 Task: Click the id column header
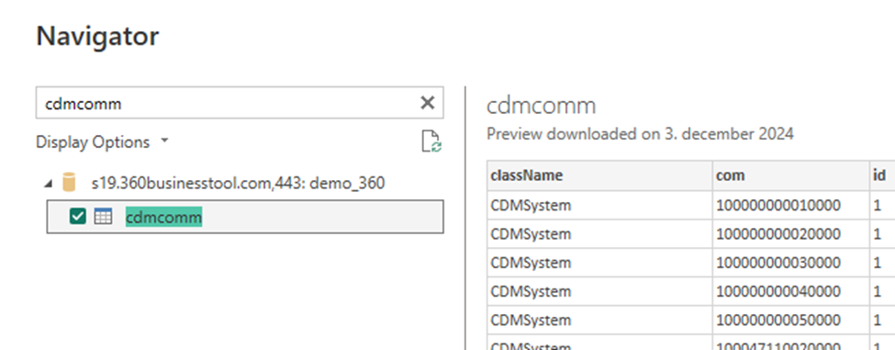[882, 175]
